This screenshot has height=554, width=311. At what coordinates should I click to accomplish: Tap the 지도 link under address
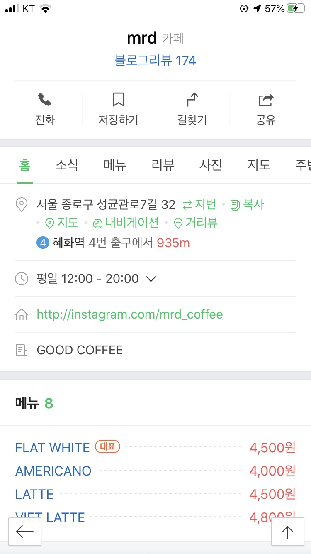click(x=62, y=223)
